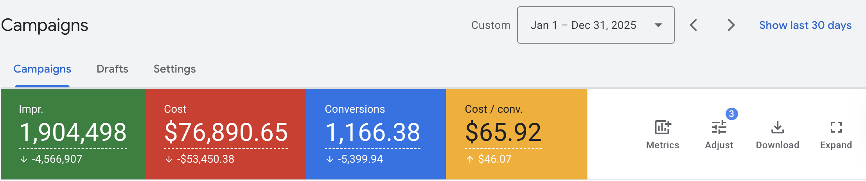The width and height of the screenshot is (866, 181).
Task: Open the date range dropdown arrow
Action: (x=658, y=25)
